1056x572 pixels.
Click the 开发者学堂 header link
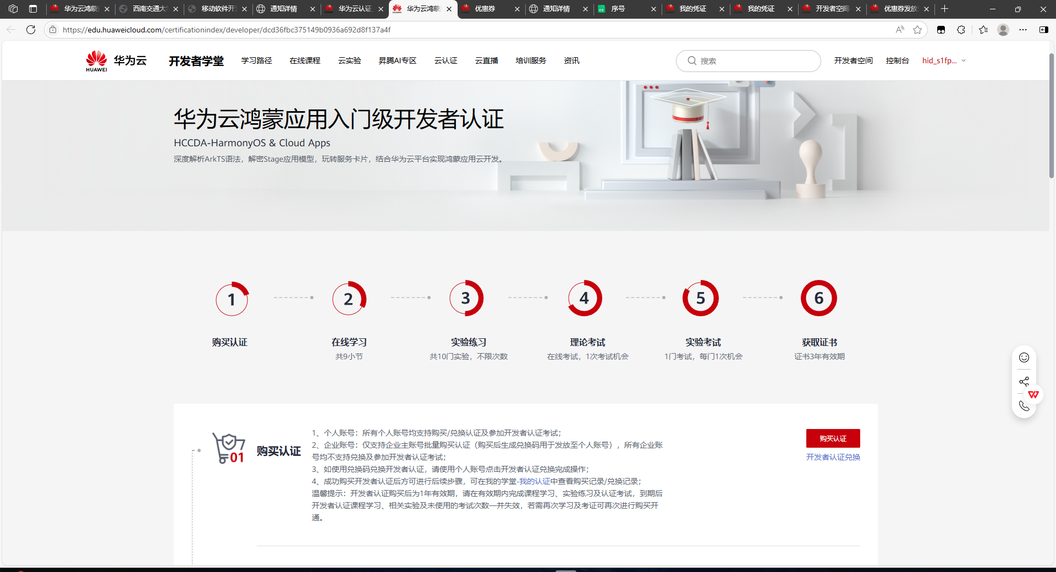pos(196,61)
